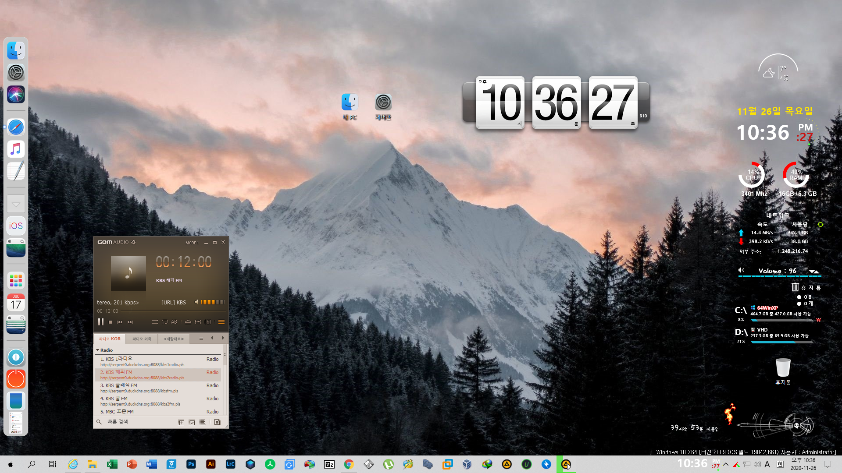Screen dimensions: 842x473
Task: Open the notification action center
Action: click(x=828, y=464)
